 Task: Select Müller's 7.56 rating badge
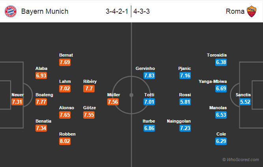114,102
